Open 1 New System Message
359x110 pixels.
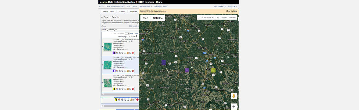click(x=115, y=6)
